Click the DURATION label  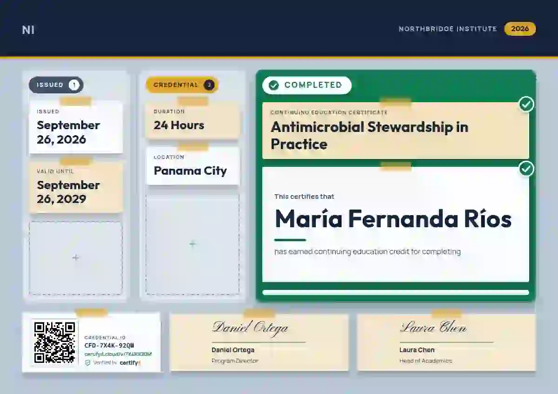pos(169,112)
